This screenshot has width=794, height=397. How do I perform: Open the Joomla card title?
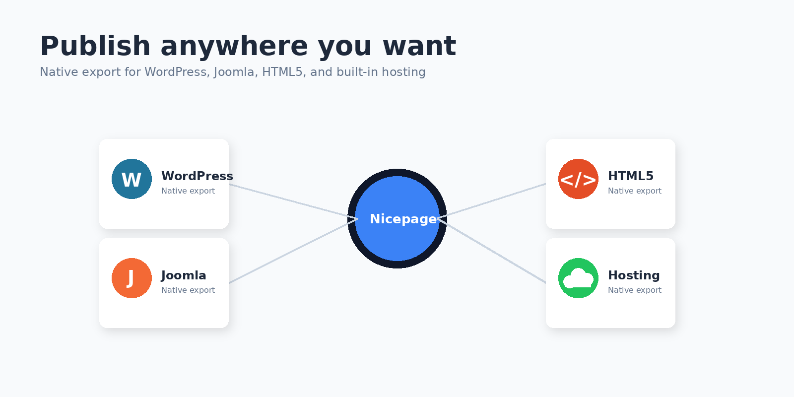(184, 275)
